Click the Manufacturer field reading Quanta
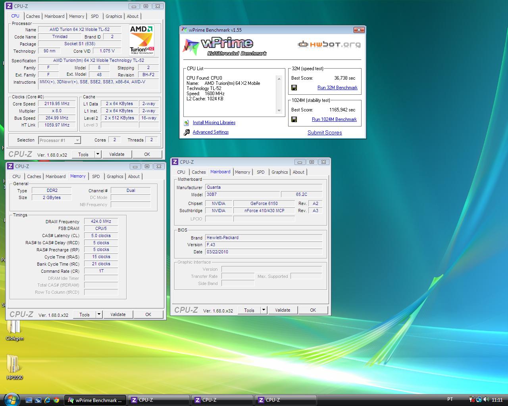508x406 pixels. click(x=264, y=187)
